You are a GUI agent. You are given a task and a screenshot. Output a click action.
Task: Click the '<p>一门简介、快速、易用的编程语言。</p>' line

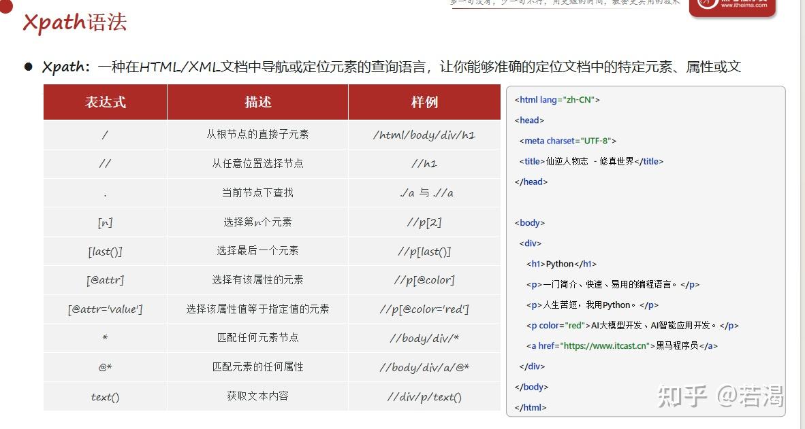click(613, 284)
